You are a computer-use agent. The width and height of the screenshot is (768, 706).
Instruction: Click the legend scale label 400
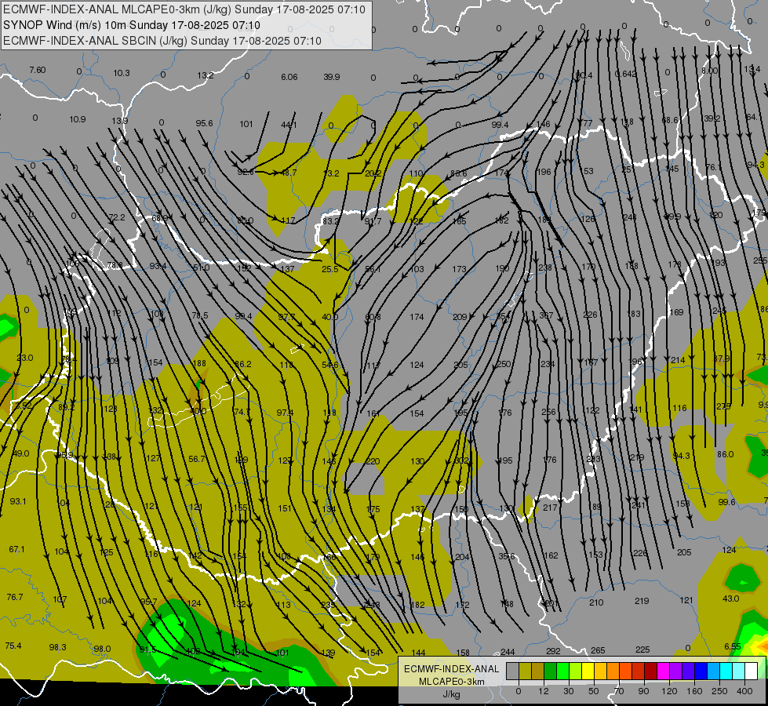pos(744,691)
